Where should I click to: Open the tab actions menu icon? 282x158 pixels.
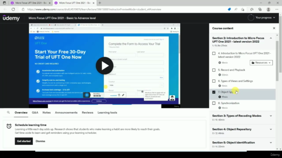click(x=4, y=3)
